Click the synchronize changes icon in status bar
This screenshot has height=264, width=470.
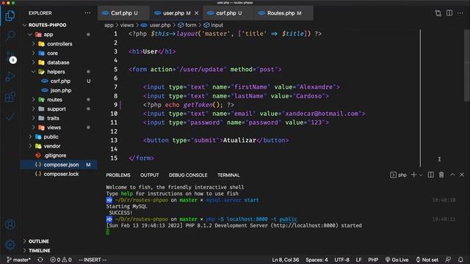(x=40, y=260)
